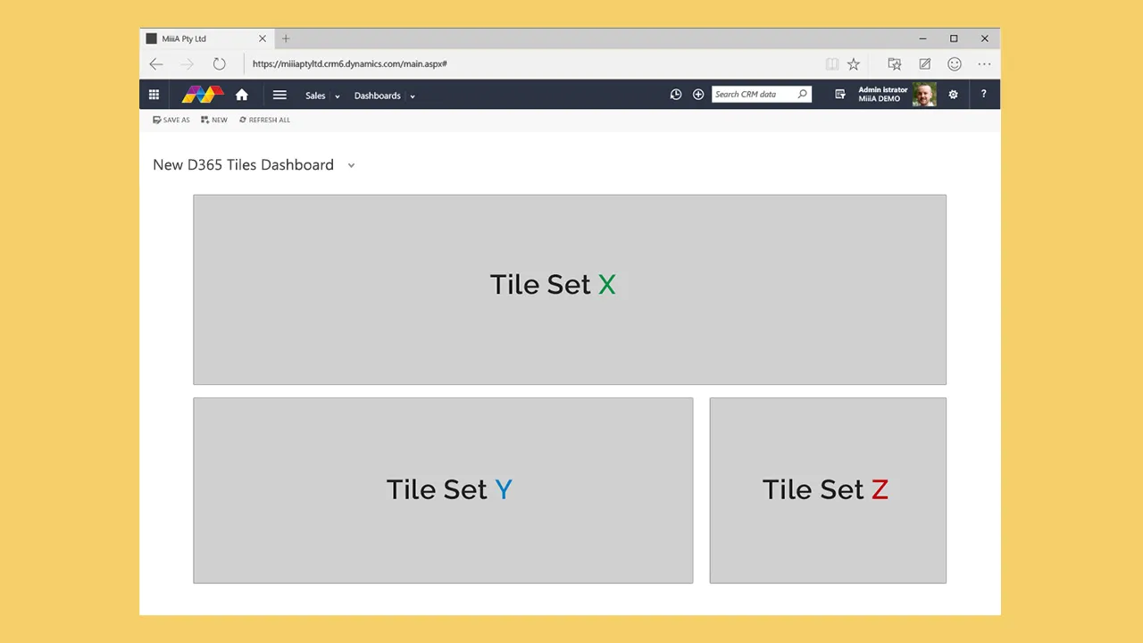Send feedback via the smiley icon
Image resolution: width=1143 pixels, height=643 pixels.
click(955, 64)
